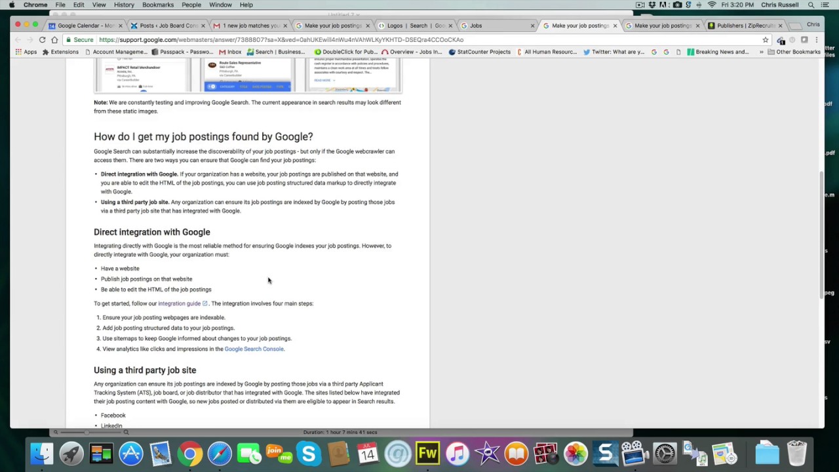Open the Other Bookmarks folder
This screenshot has height=472, width=839.
pos(794,52)
